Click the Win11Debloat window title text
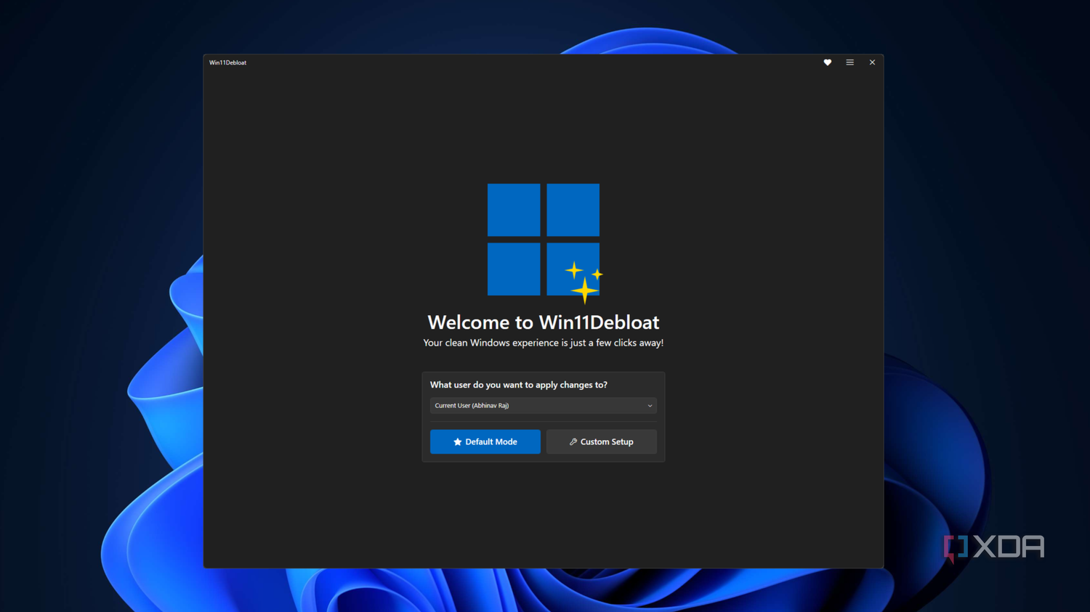Screen dimensions: 1090x612 pyautogui.click(x=228, y=62)
